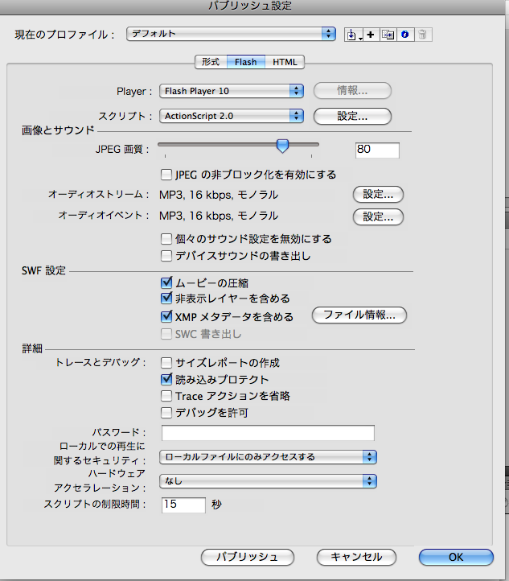Select the Flash tab
Viewport: 509px width, 581px height.
246,62
